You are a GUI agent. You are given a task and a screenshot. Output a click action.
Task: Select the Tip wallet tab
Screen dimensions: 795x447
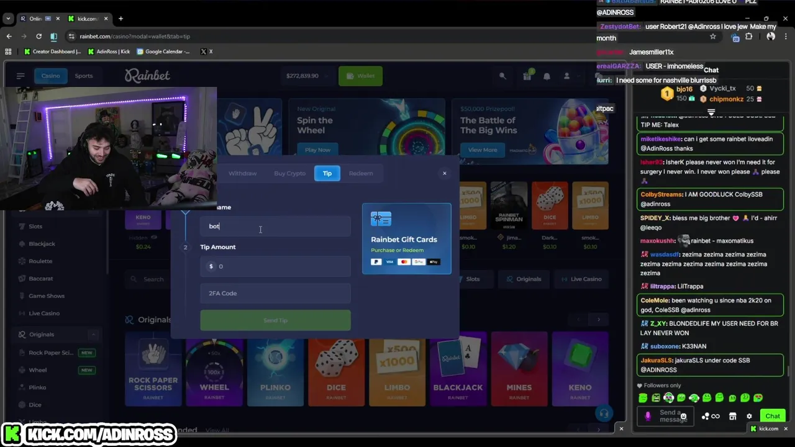[327, 173]
